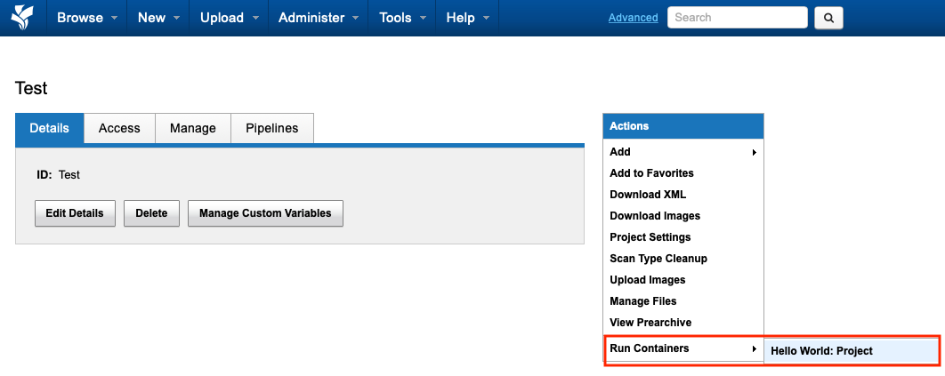Click the magnifying glass search button

pos(828,18)
